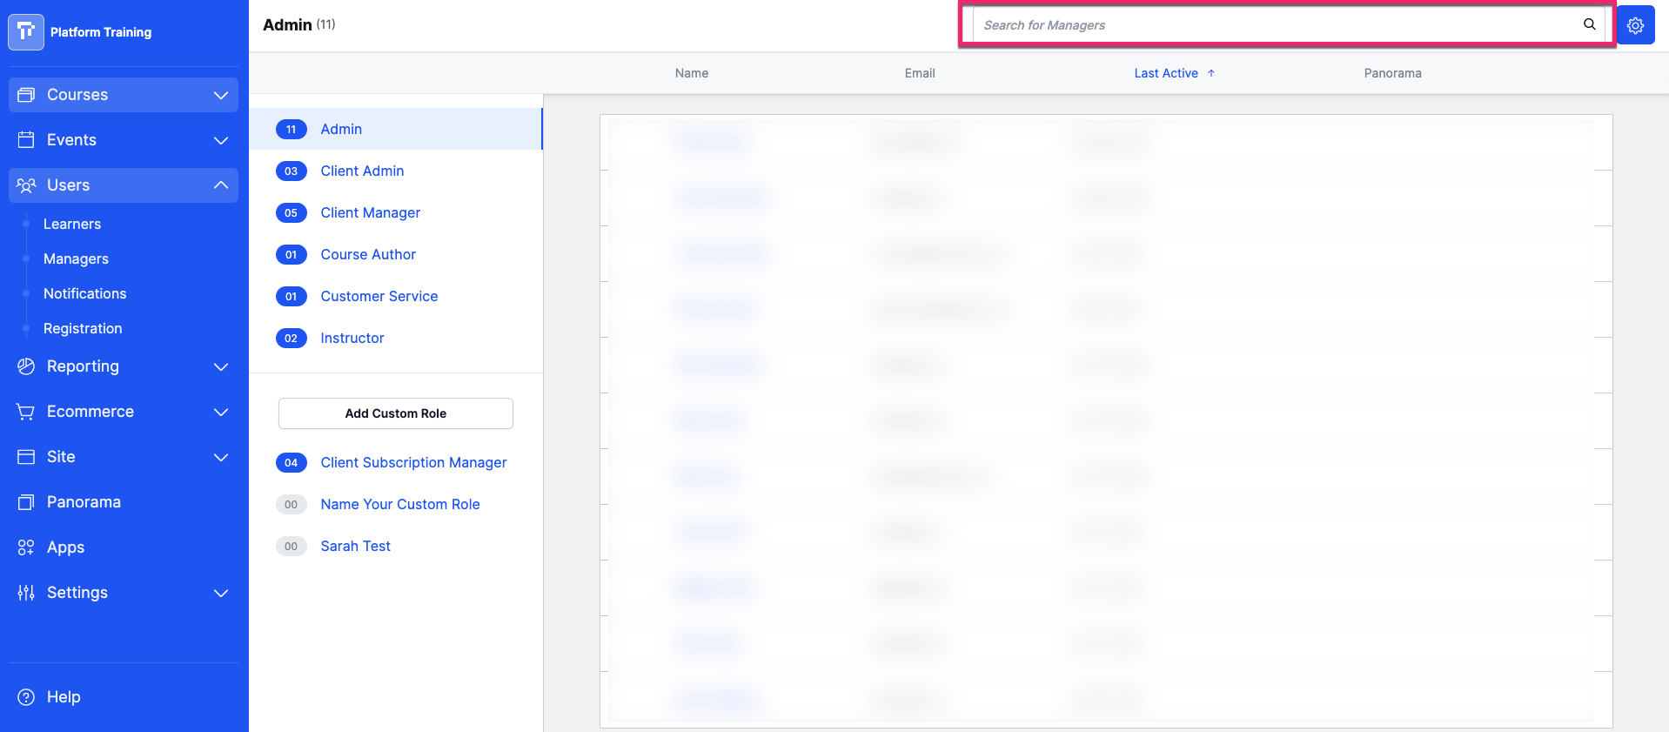Select Client Subscription Manager custom role
This screenshot has width=1669, height=732.
pos(413,462)
